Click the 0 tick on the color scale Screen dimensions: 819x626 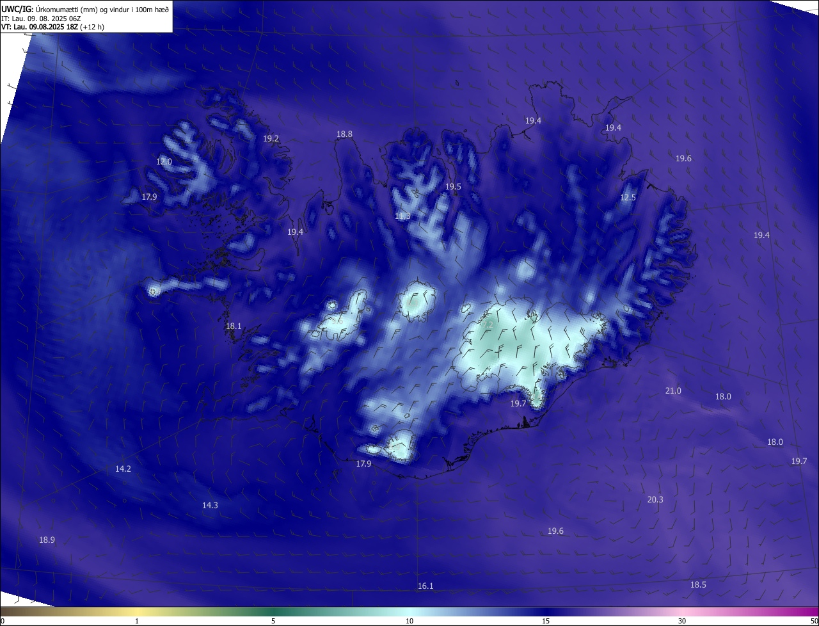pyautogui.click(x=3, y=621)
